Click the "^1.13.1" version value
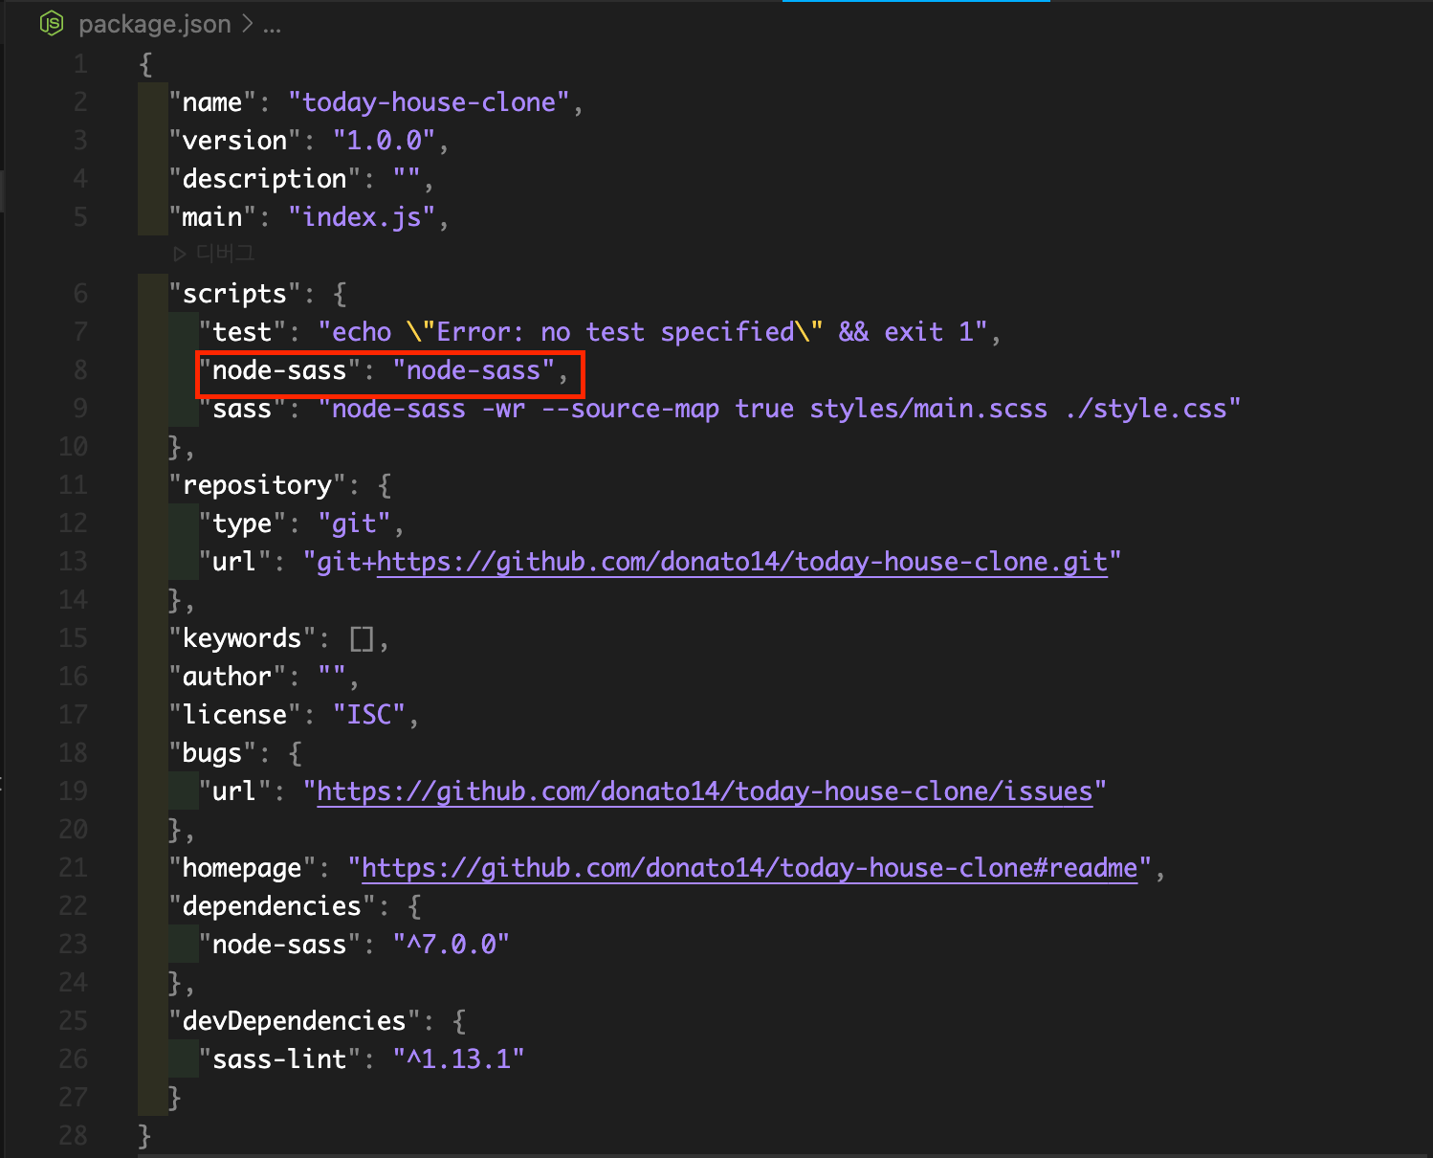 [x=458, y=1059]
